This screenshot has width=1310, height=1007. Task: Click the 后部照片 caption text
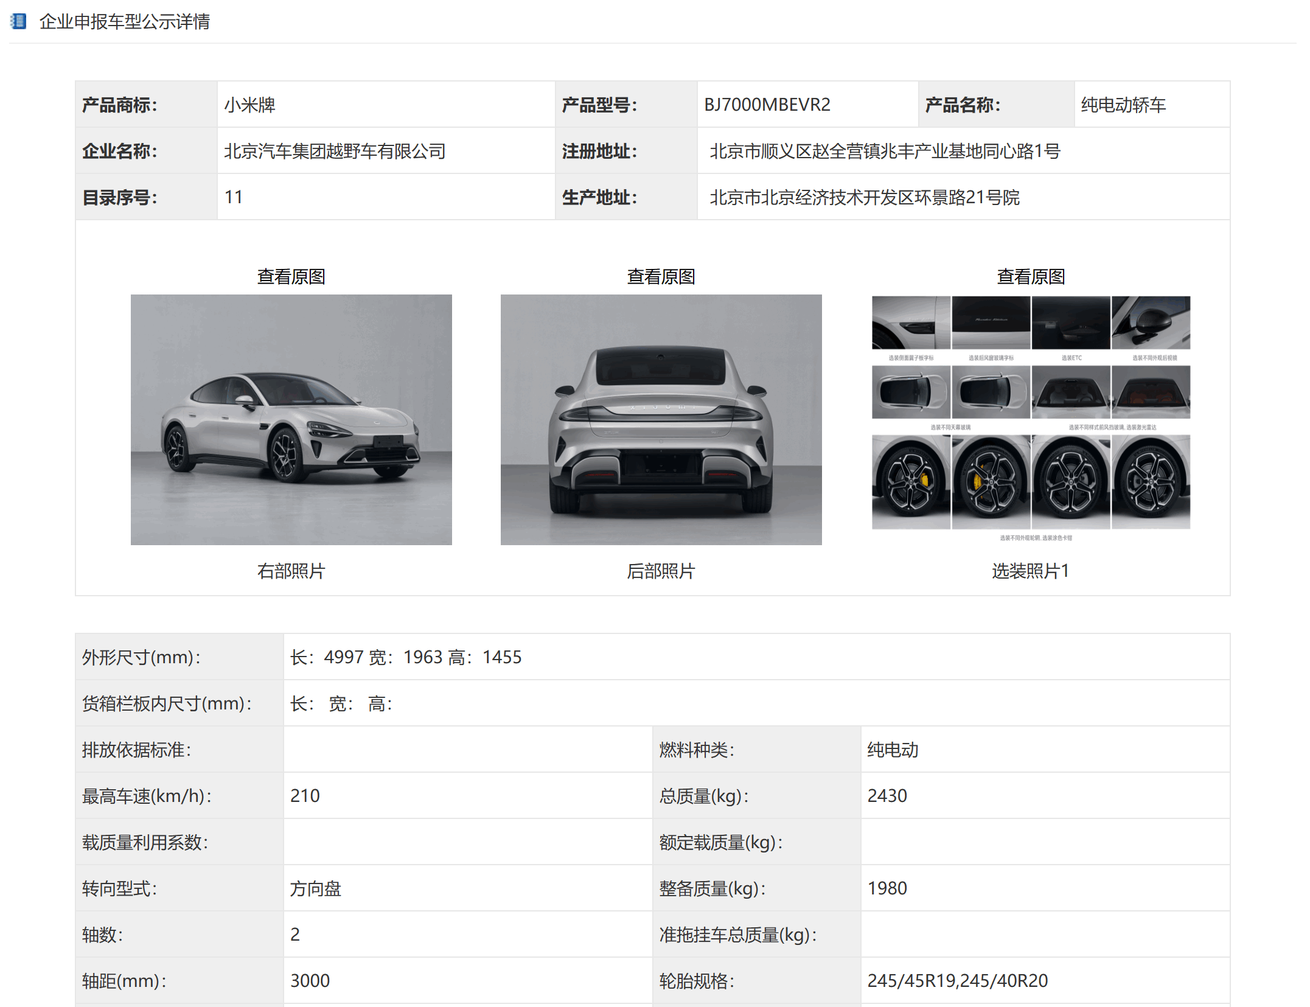[x=661, y=571]
